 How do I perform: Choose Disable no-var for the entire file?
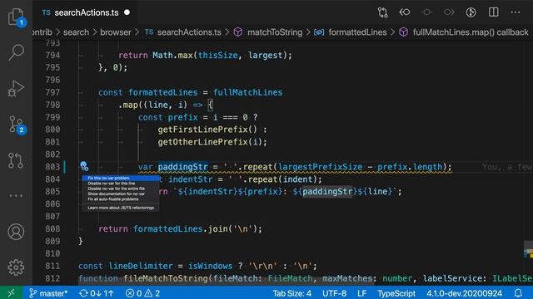121,189
